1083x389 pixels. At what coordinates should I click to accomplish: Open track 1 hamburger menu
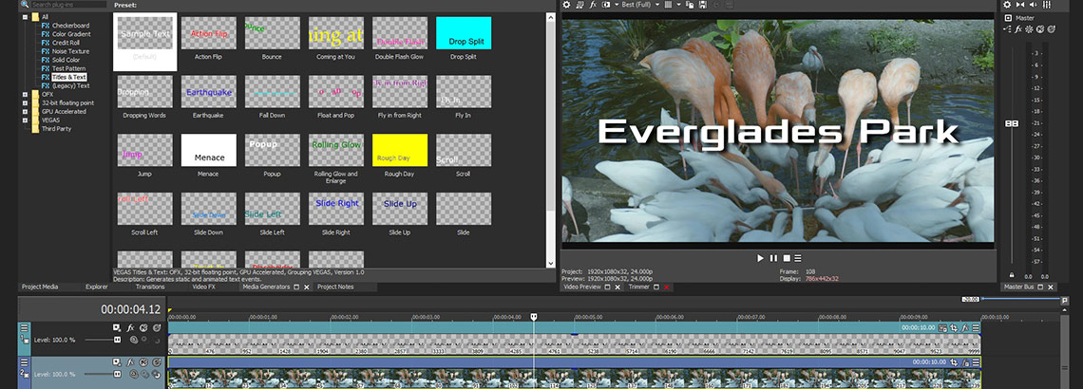coord(24,327)
